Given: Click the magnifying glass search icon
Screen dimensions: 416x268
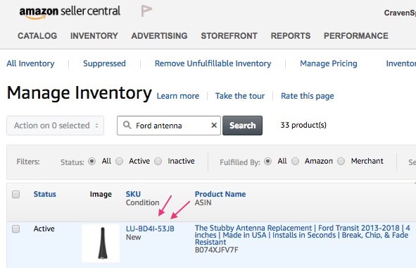Looking at the screenshot, I should coord(127,125).
